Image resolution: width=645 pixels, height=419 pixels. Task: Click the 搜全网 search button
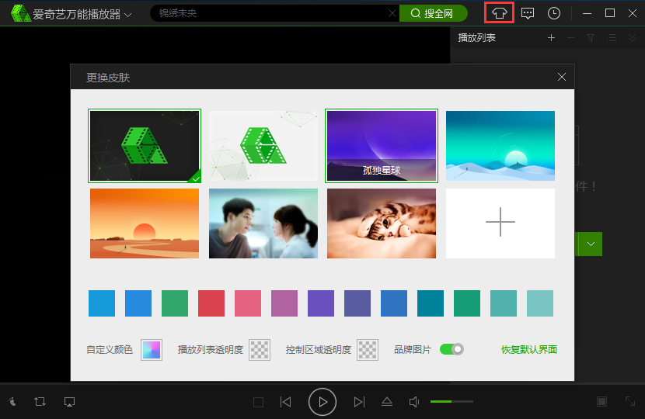coord(433,13)
